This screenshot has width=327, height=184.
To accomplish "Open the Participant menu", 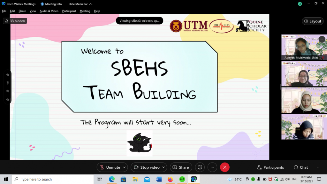I will click(69, 11).
